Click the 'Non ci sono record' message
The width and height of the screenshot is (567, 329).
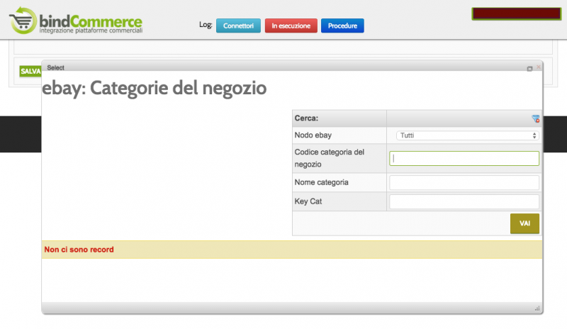(79, 250)
